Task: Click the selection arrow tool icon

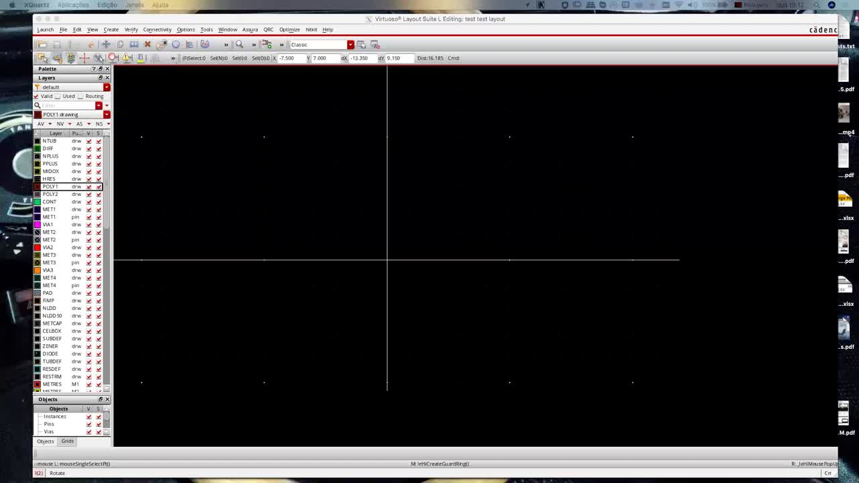Action: [42, 58]
